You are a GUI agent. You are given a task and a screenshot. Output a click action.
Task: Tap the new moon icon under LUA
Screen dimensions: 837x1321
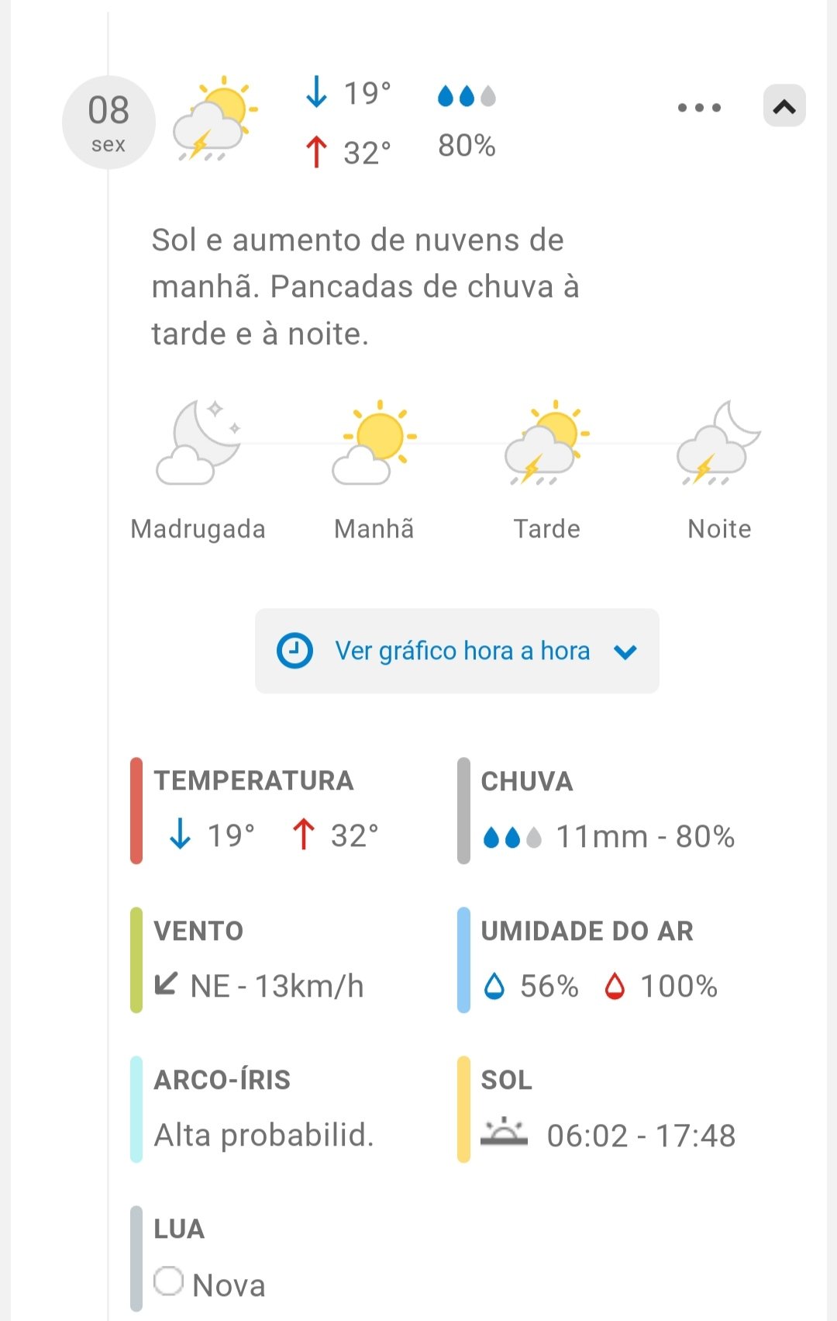[168, 1281]
